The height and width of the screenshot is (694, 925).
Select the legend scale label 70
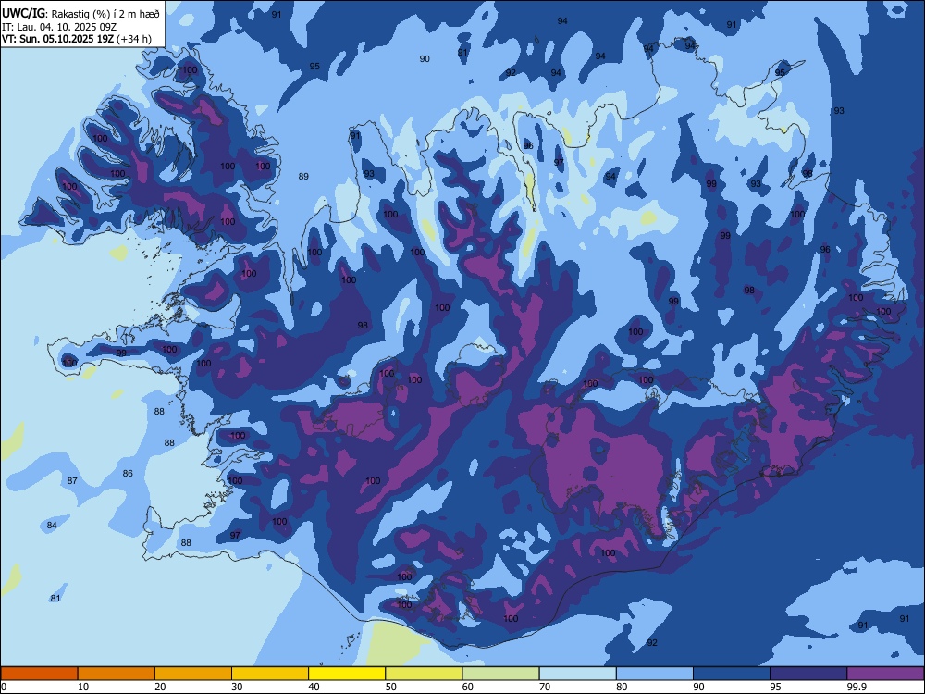coord(545,687)
